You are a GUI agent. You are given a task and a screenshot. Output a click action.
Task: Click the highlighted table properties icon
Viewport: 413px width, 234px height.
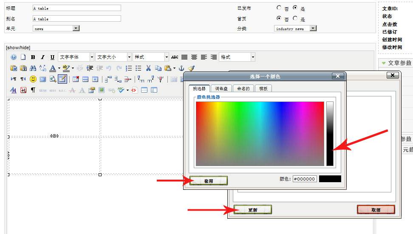click(62, 79)
